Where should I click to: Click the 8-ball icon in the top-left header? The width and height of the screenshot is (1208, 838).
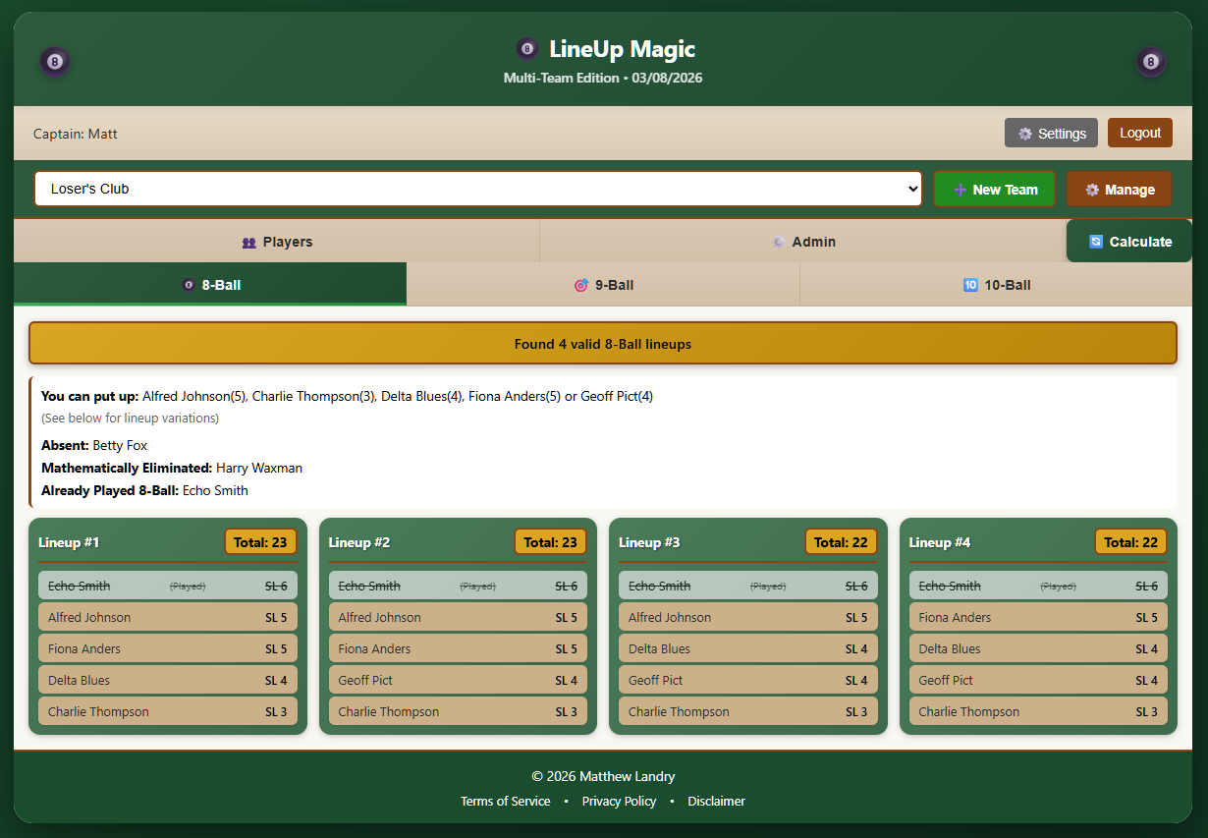pos(55,61)
